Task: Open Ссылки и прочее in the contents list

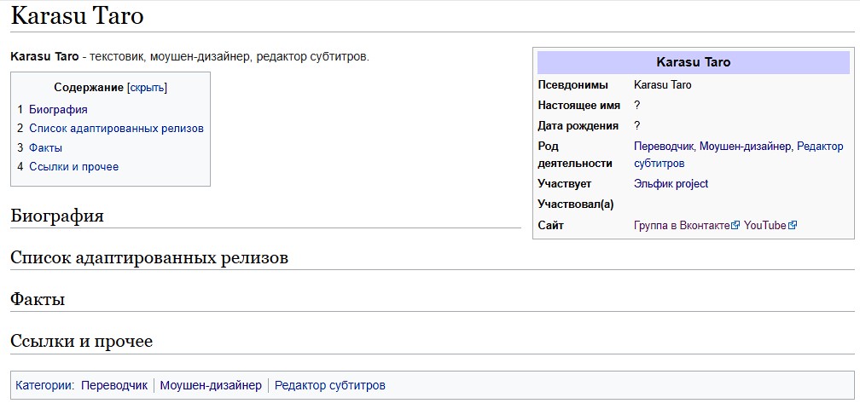Action: (x=73, y=166)
